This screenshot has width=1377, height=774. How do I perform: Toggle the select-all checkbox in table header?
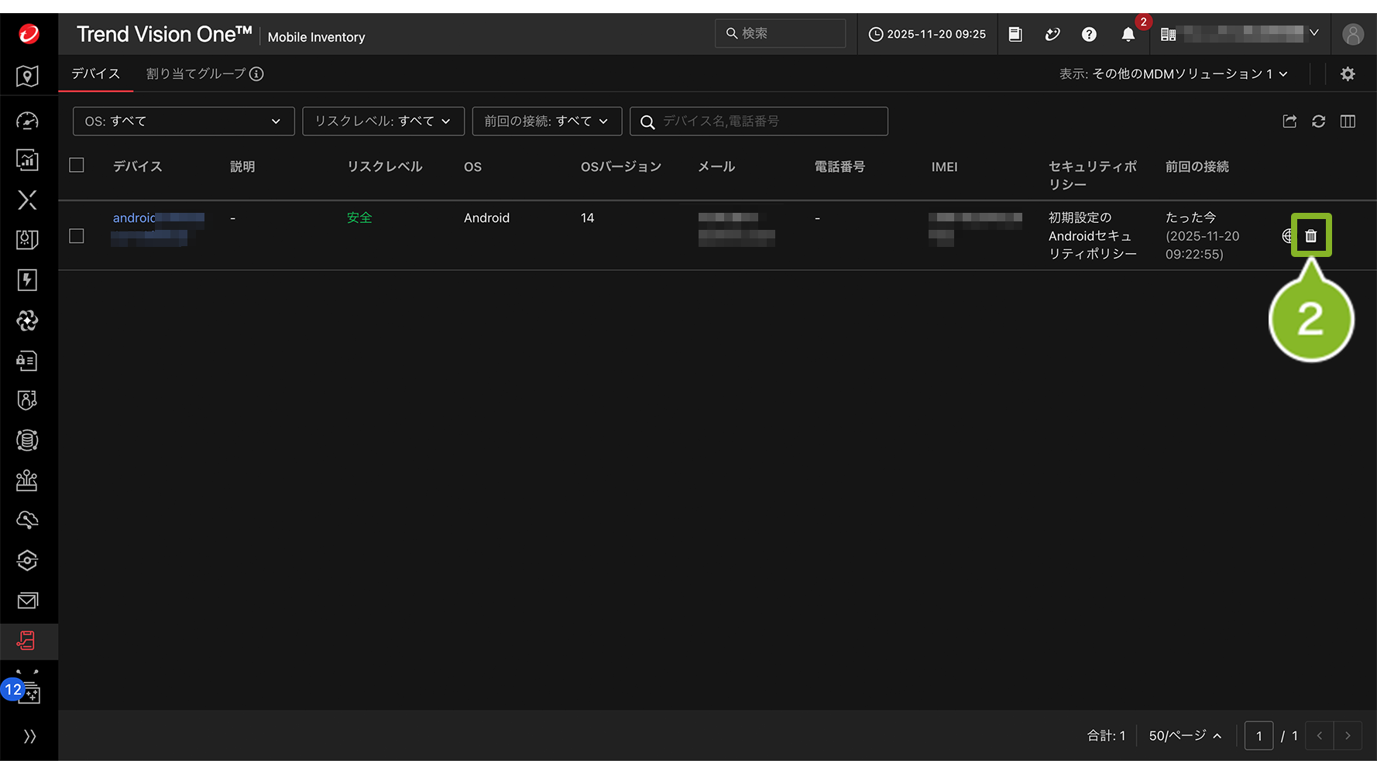[77, 166]
